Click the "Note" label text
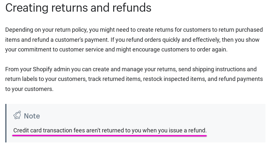 coord(32,116)
